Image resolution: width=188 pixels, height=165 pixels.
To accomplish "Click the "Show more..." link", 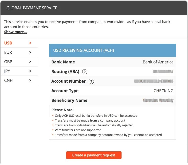I will click(15, 32).
